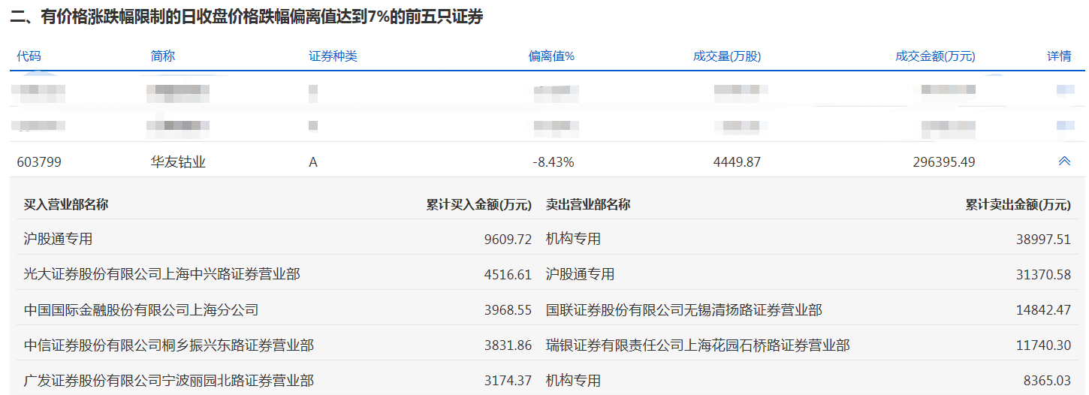Sort by the 简称 column header

pyautogui.click(x=163, y=56)
